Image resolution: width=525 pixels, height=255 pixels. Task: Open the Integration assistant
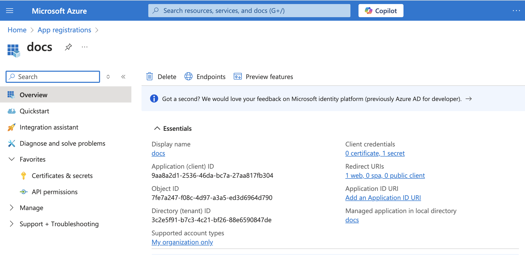[x=49, y=127]
